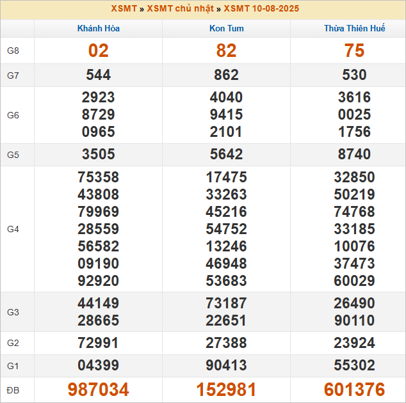Select the Kon Tum column header
The width and height of the screenshot is (406, 403).
[226, 29]
